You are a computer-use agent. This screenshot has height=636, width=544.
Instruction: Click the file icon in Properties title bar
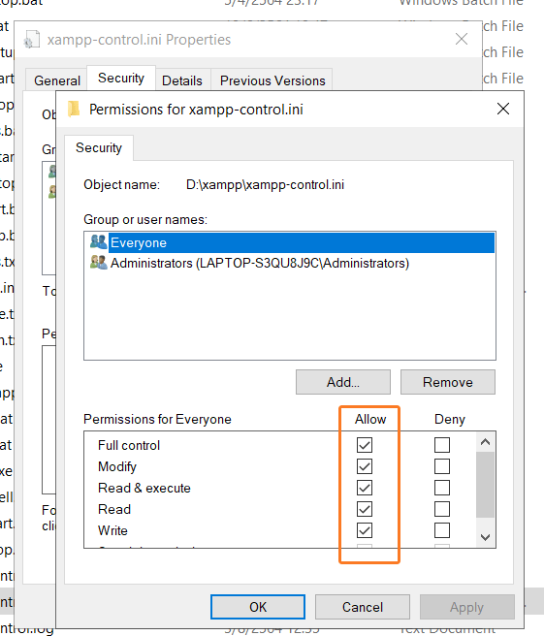point(32,40)
